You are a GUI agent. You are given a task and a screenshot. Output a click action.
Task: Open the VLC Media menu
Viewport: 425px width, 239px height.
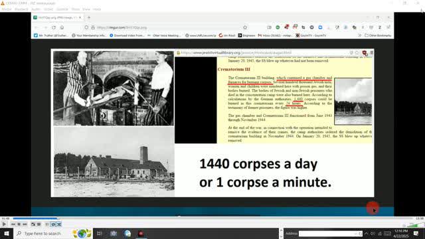[7, 9]
